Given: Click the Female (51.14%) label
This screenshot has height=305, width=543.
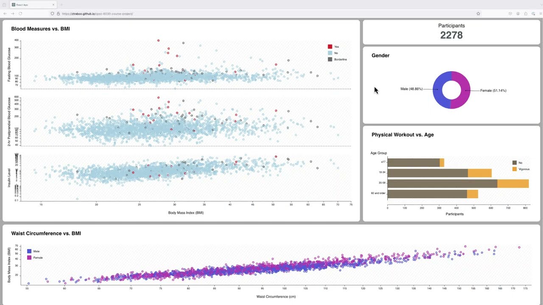Looking at the screenshot, I should click(493, 91).
